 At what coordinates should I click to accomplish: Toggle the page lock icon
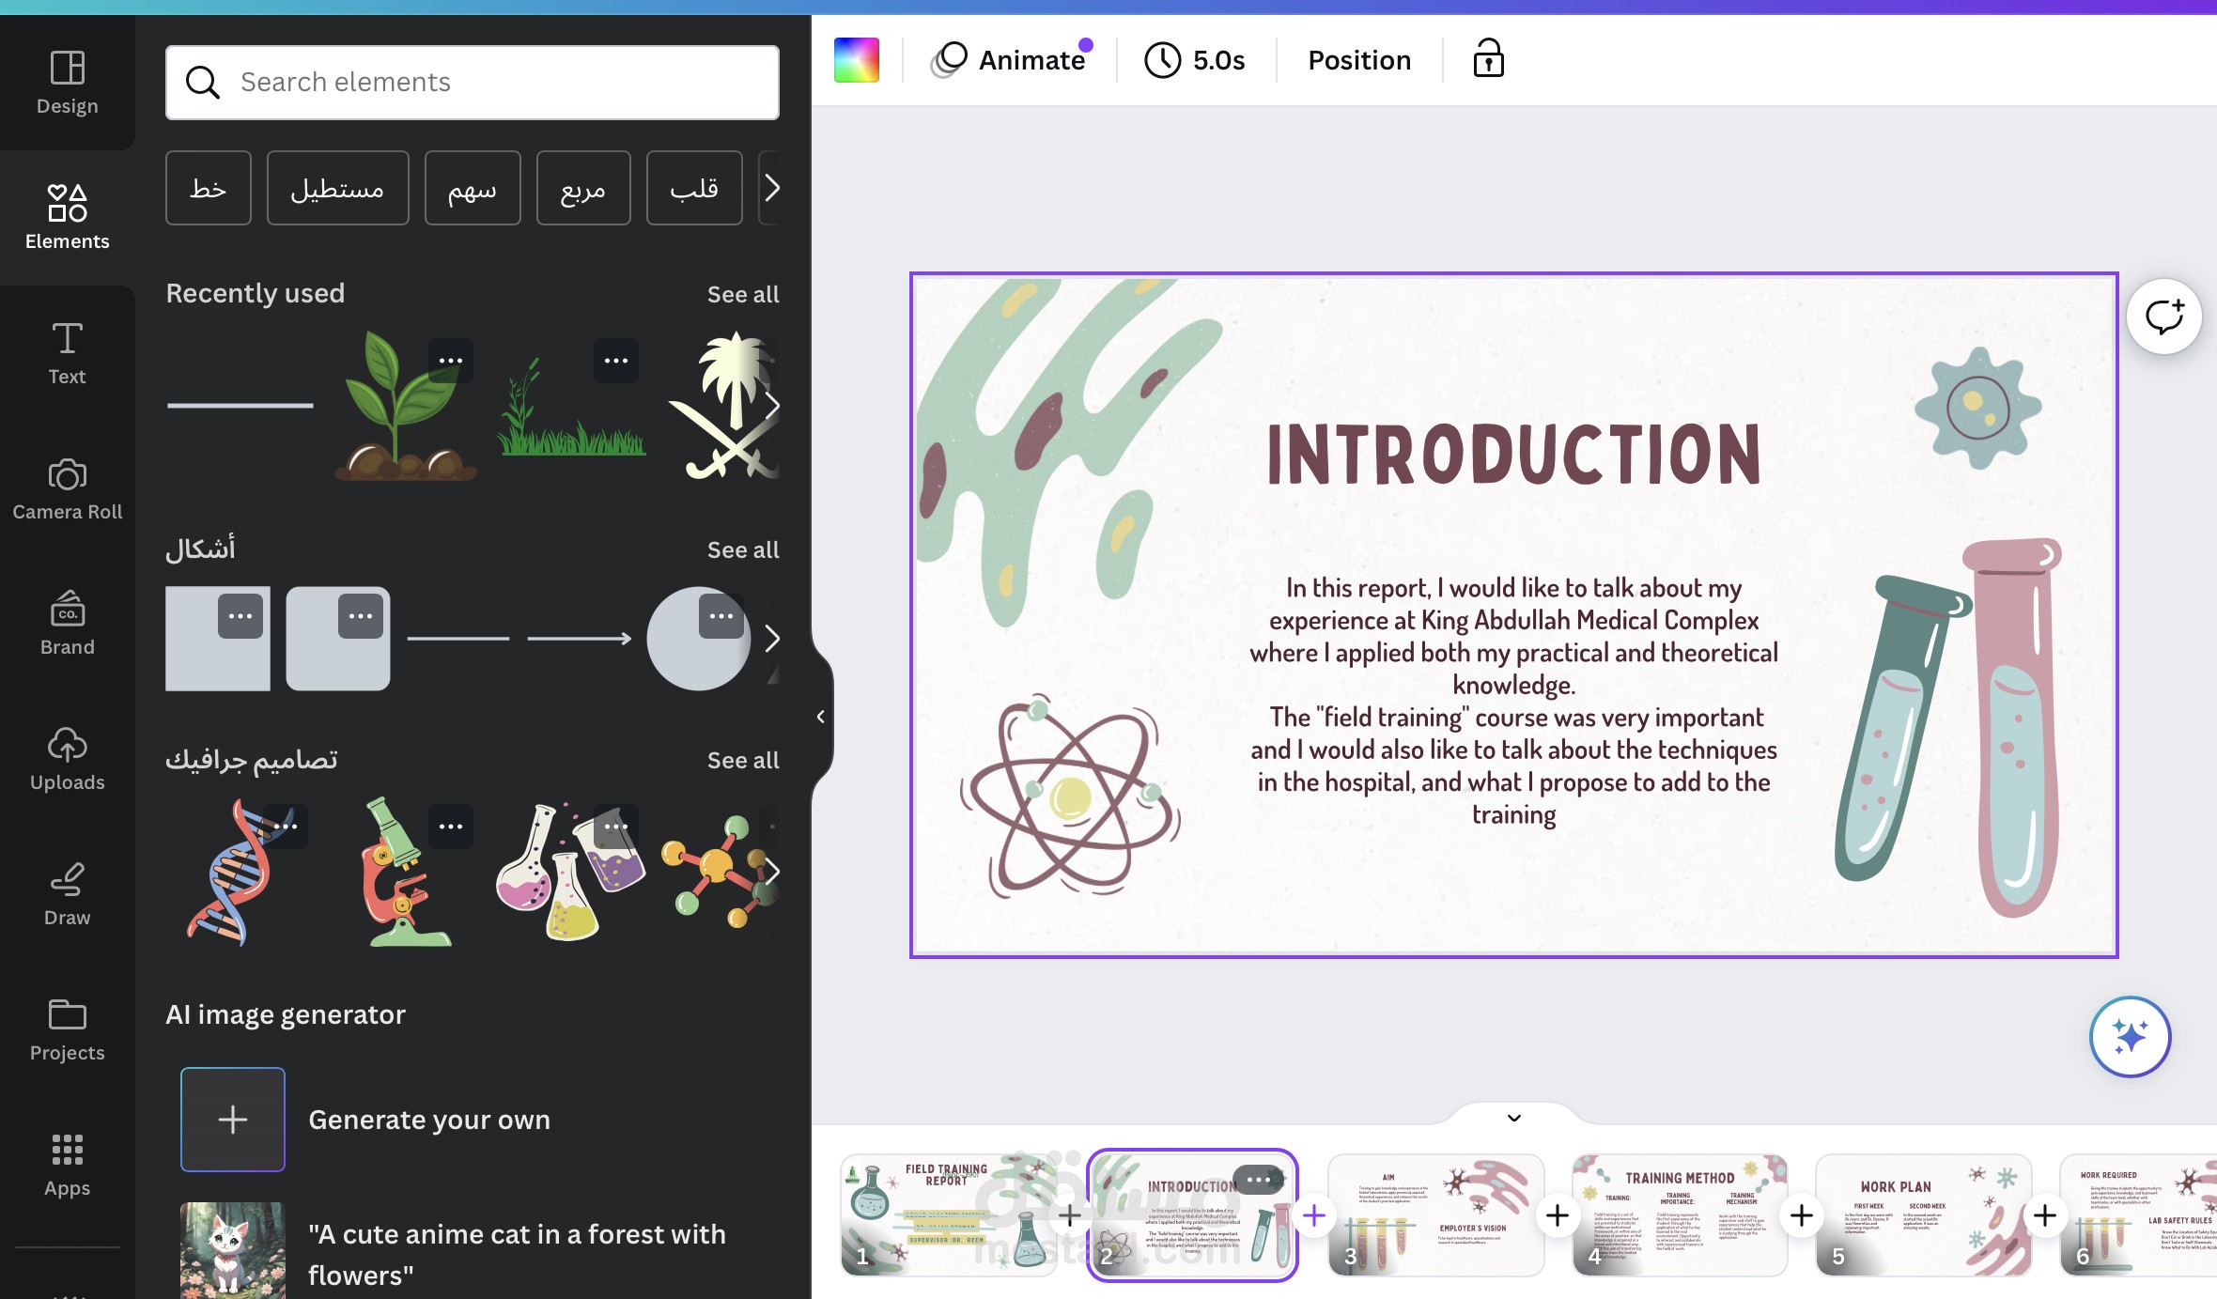[1488, 60]
